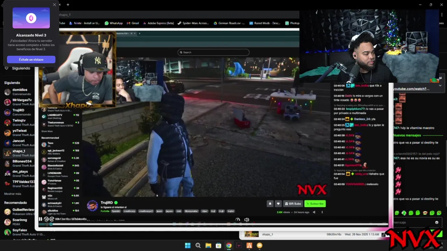Open a new browser tab with plus
The height and width of the screenshot is (251, 447).
(x=68, y=5)
